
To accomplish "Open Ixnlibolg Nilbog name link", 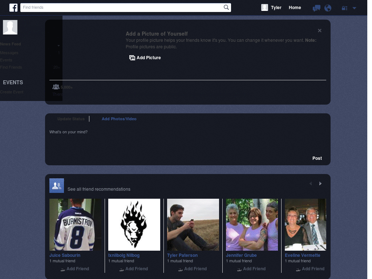I will [124, 255].
